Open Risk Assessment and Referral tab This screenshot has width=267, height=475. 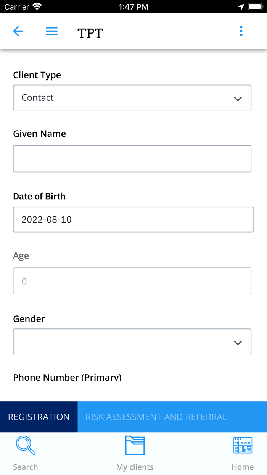[x=156, y=417]
